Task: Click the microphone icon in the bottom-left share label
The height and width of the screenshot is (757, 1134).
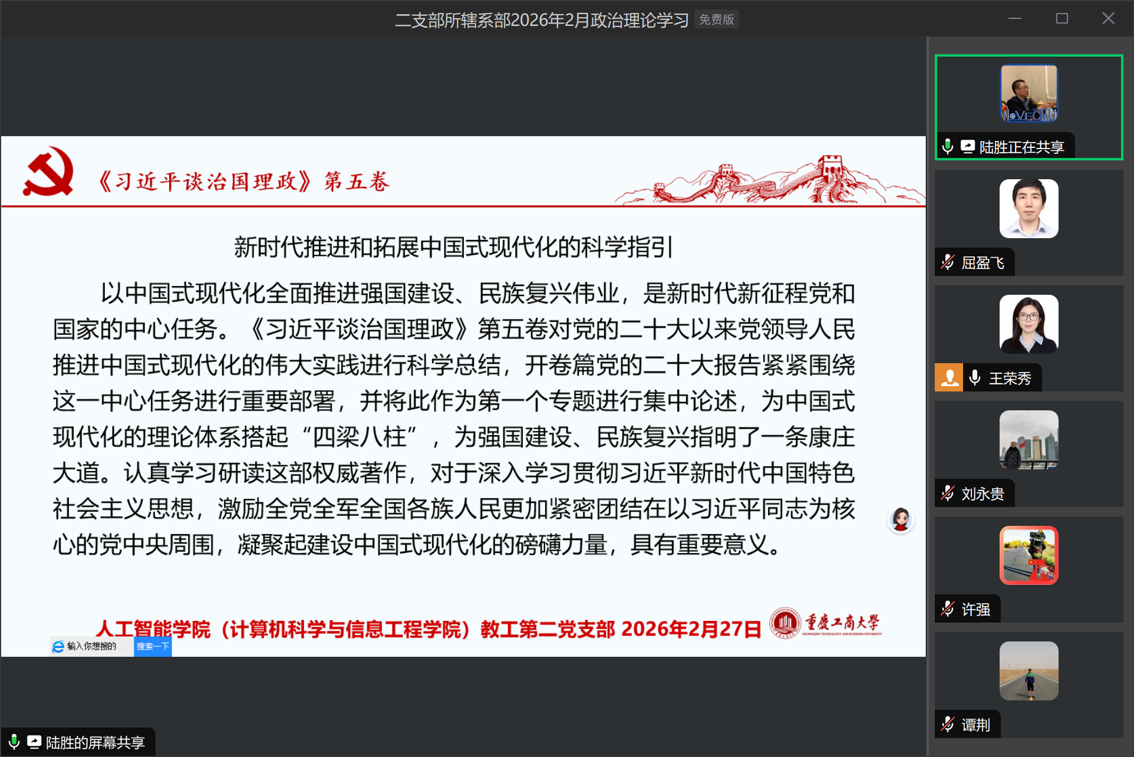Action: pos(14,742)
